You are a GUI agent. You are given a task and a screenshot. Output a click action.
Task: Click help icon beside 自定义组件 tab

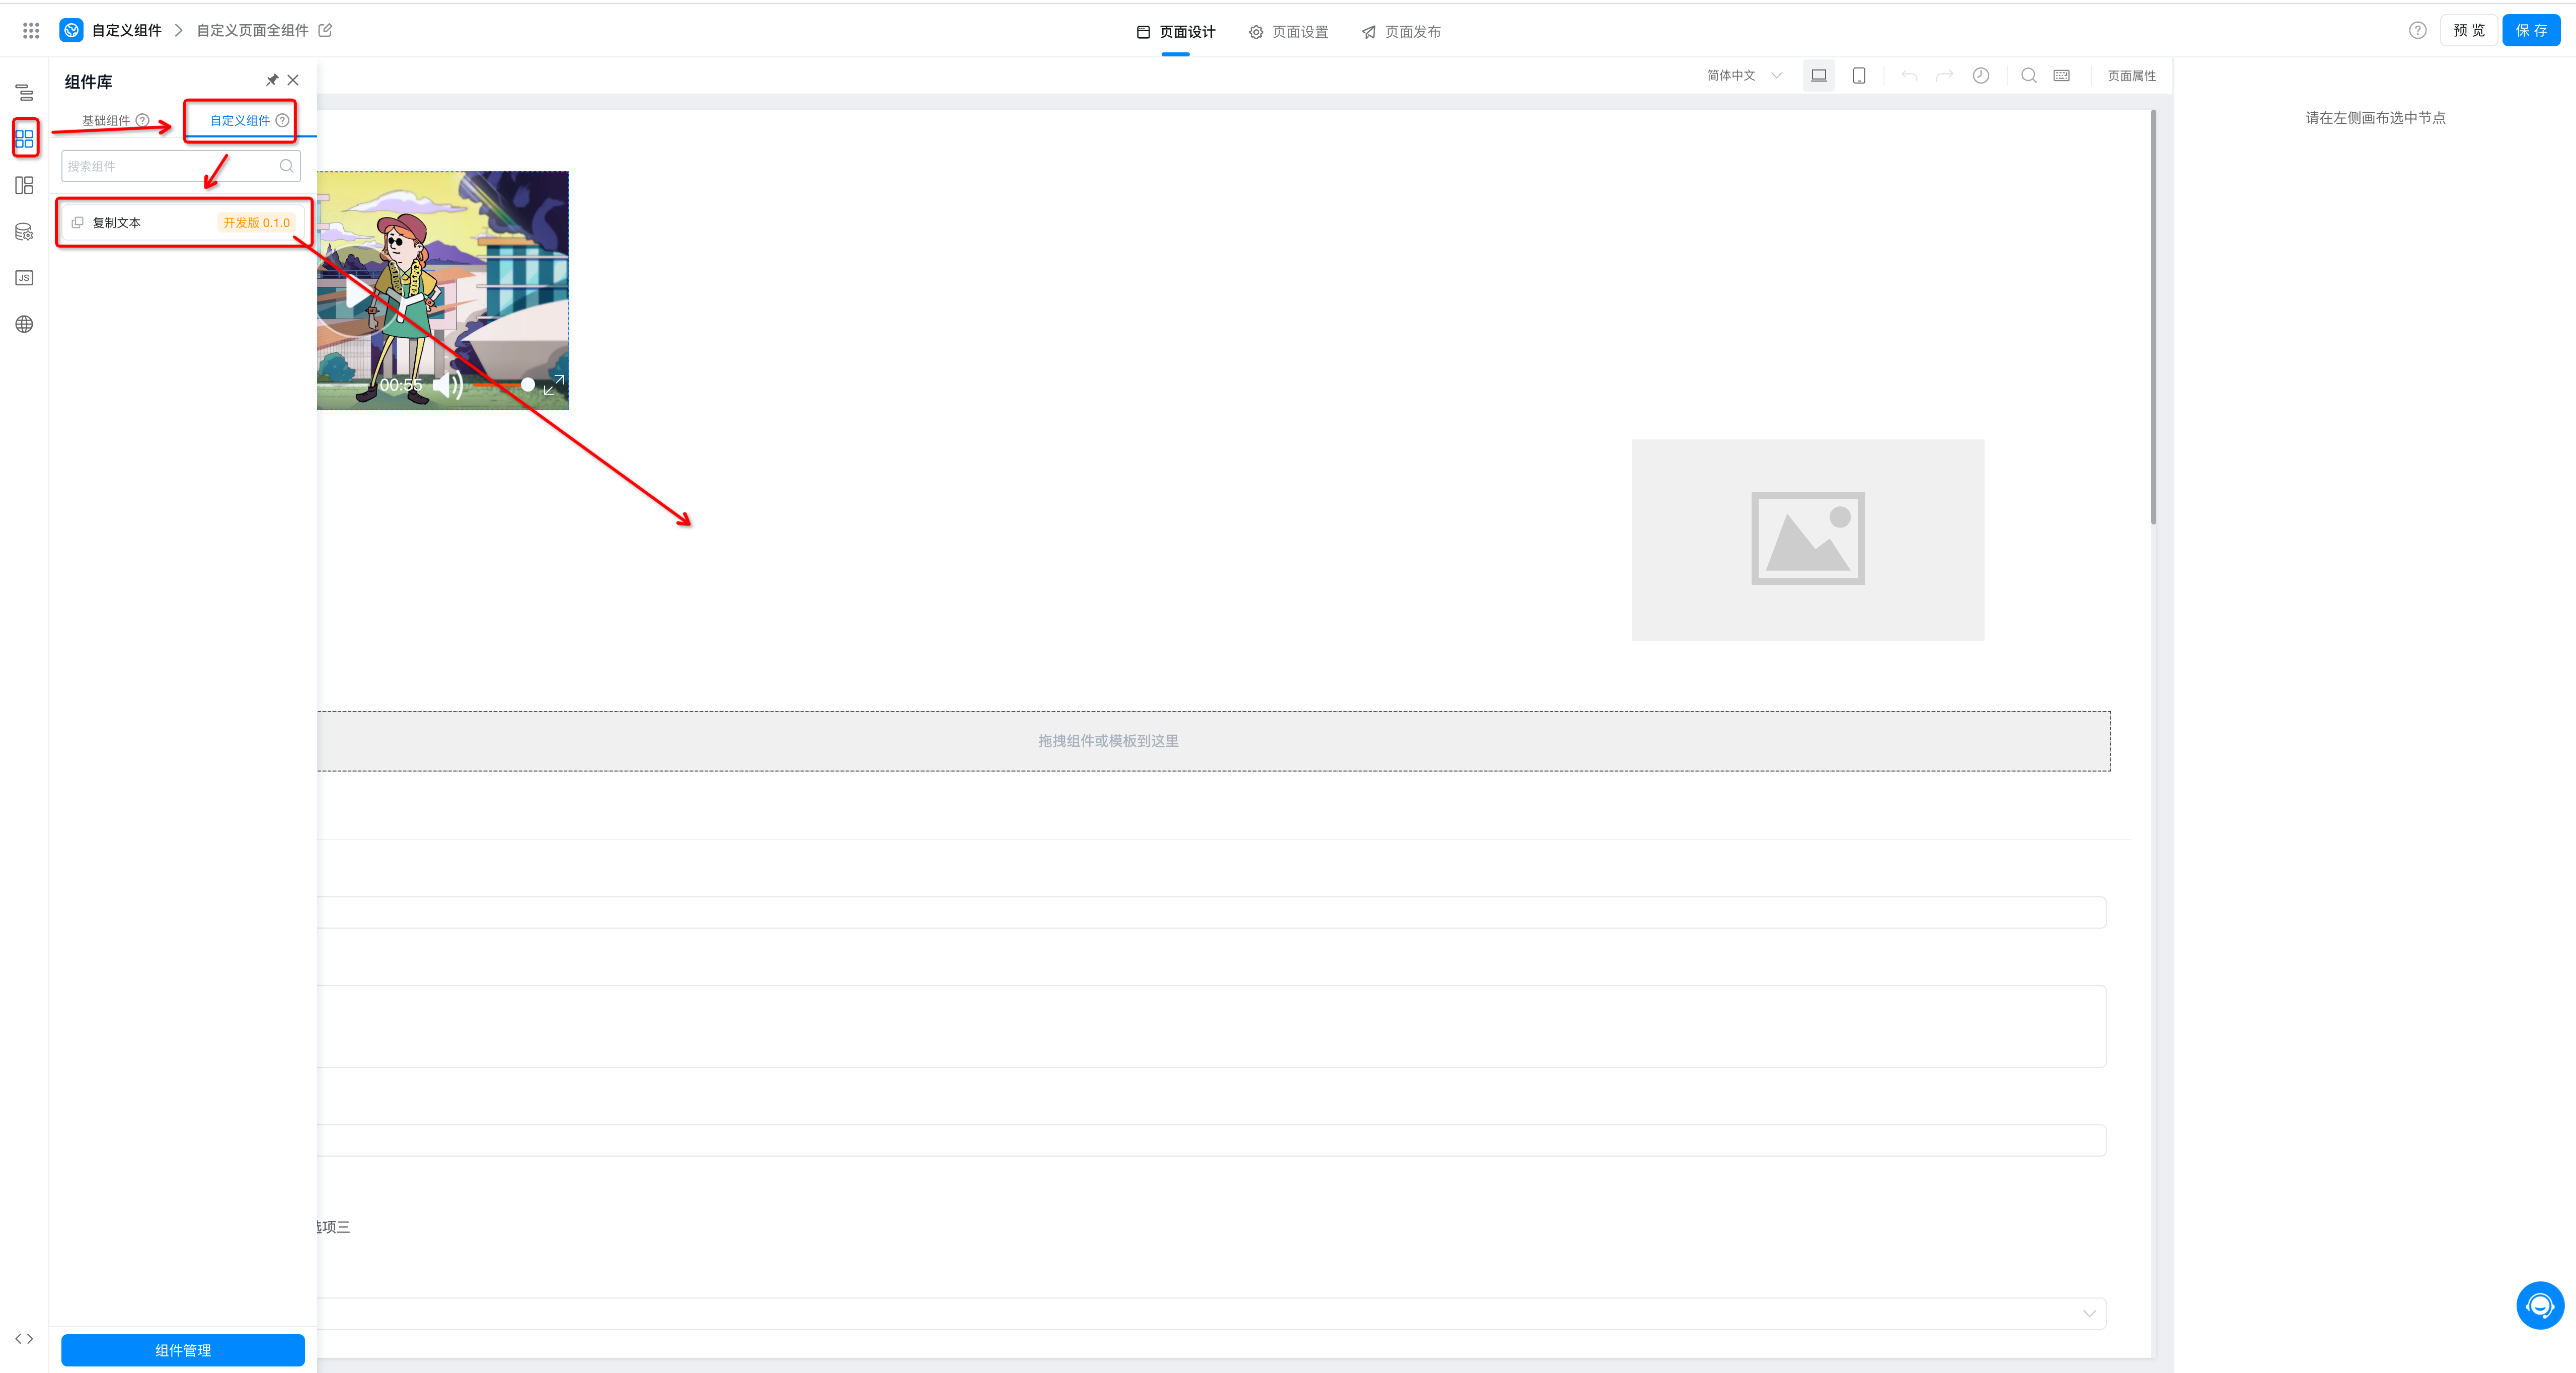click(x=282, y=120)
